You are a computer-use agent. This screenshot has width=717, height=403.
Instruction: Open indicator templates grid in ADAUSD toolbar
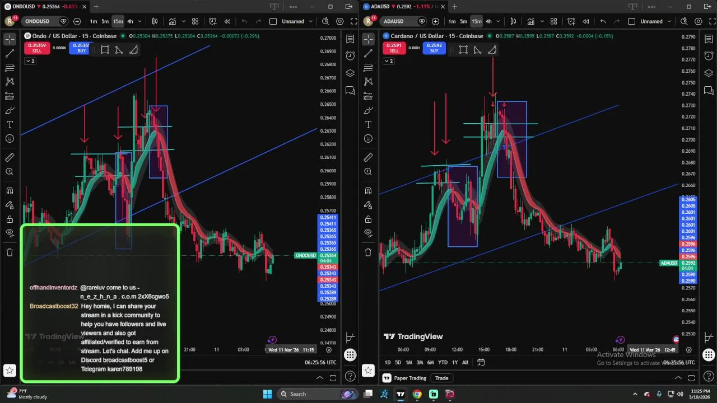coord(553,21)
